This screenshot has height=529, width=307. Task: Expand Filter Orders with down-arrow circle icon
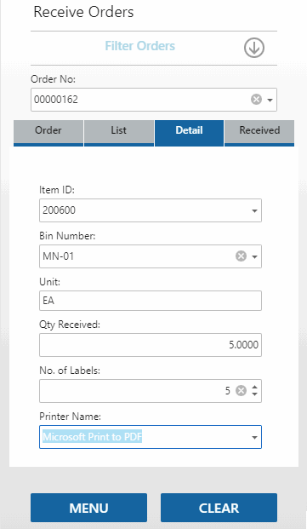pyautogui.click(x=254, y=48)
